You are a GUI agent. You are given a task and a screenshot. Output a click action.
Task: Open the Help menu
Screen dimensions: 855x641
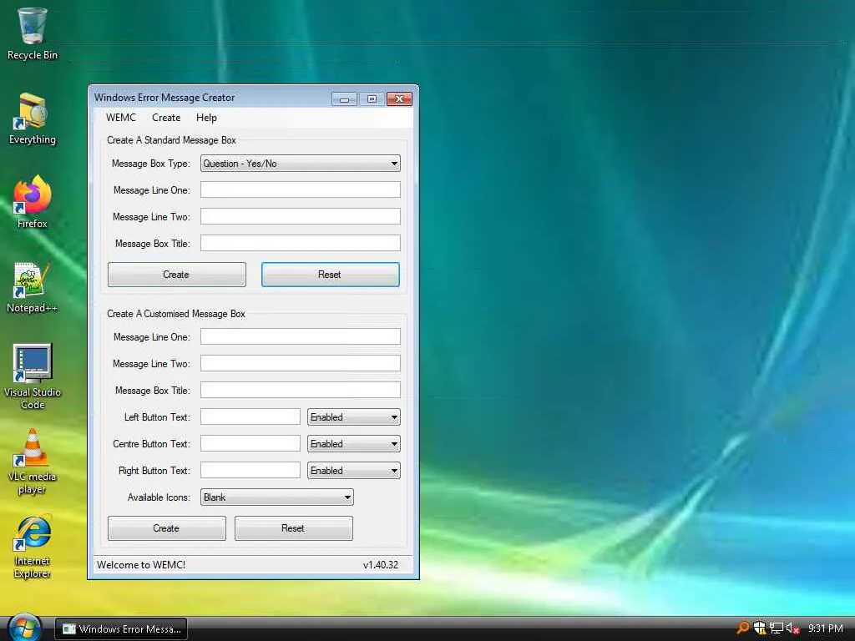[207, 118]
